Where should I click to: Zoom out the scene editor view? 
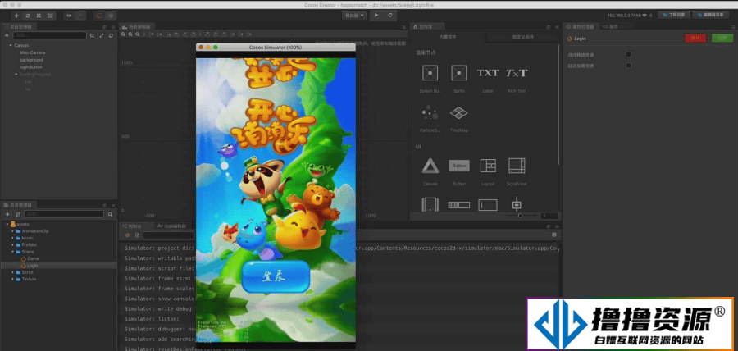tap(129, 34)
